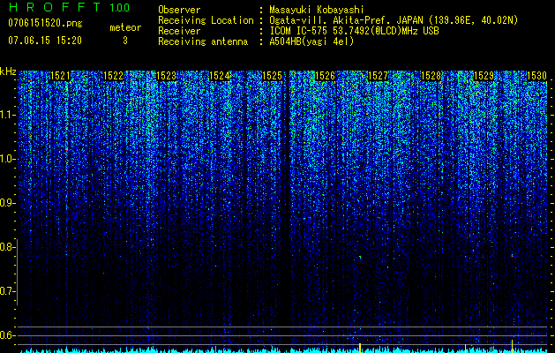
Task: Click the 0.7 frequency axis label
Action: coord(6,291)
